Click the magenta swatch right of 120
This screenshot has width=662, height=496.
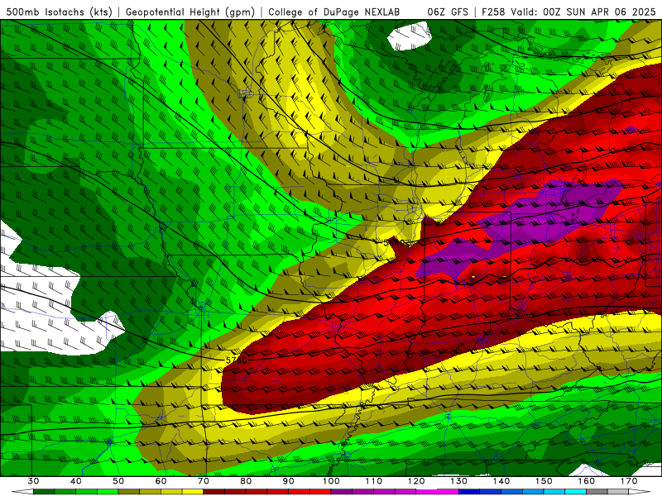[427, 492]
